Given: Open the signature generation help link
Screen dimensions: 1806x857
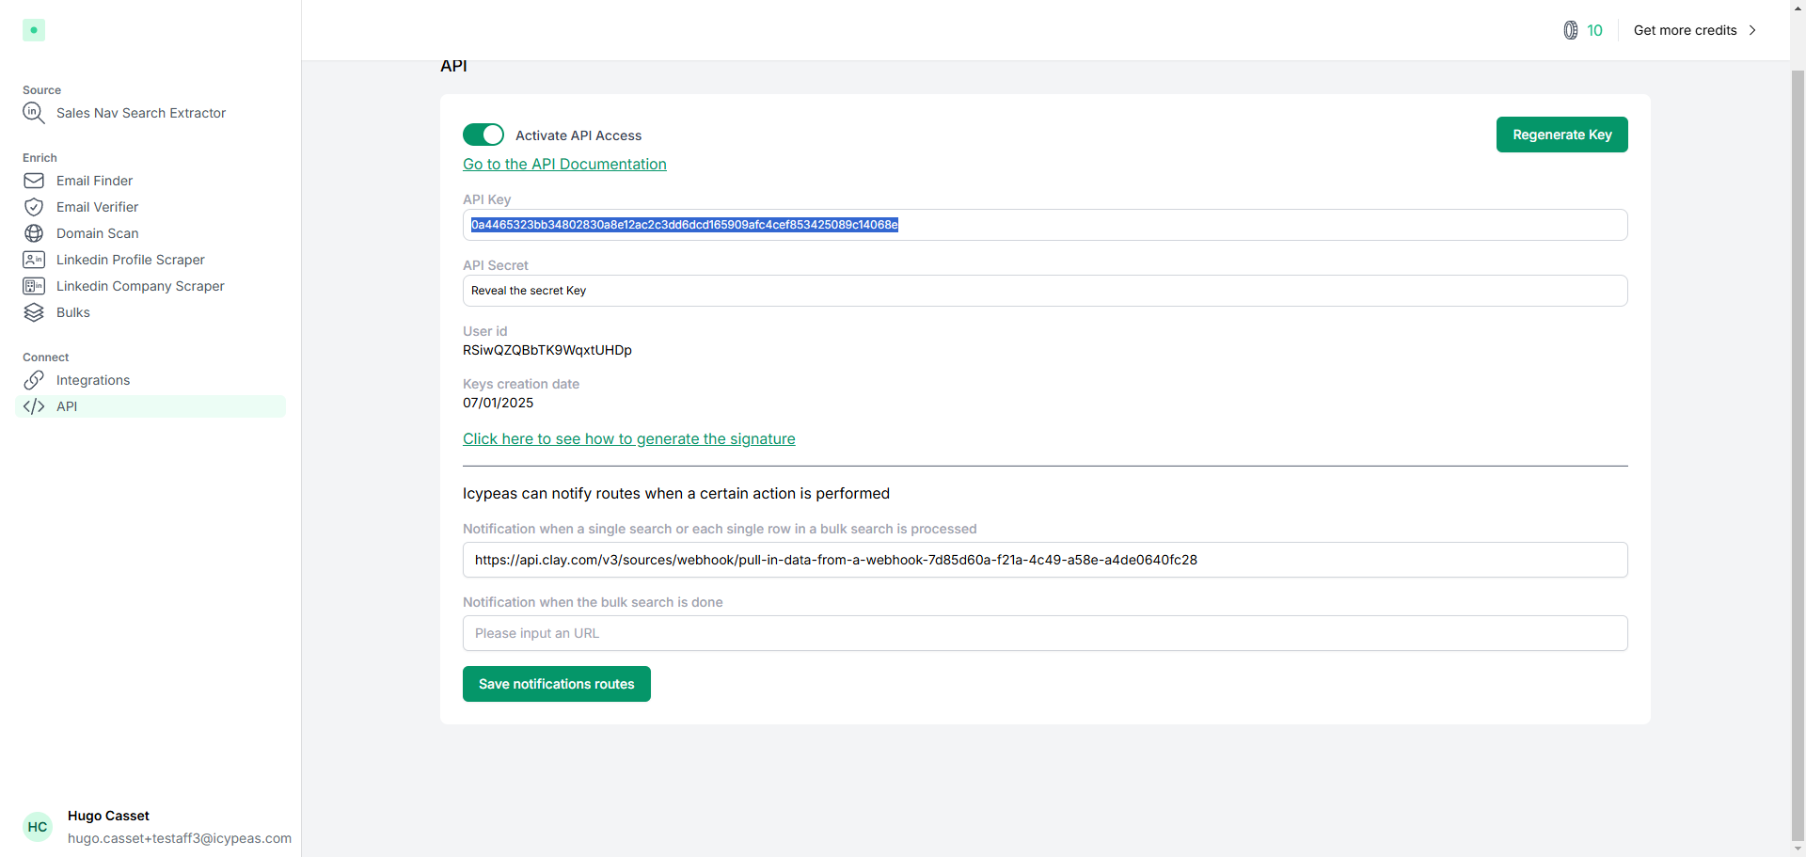Looking at the screenshot, I should (x=629, y=438).
